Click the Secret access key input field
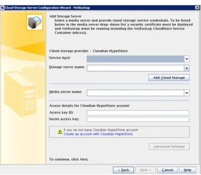Image resolution: width=201 pixels, height=175 pixels. click(138, 119)
